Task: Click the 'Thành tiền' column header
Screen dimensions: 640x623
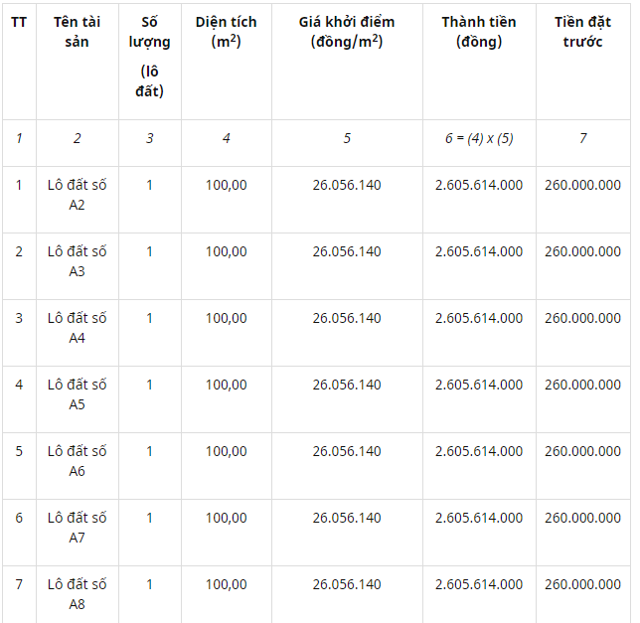Action: pyautogui.click(x=479, y=32)
